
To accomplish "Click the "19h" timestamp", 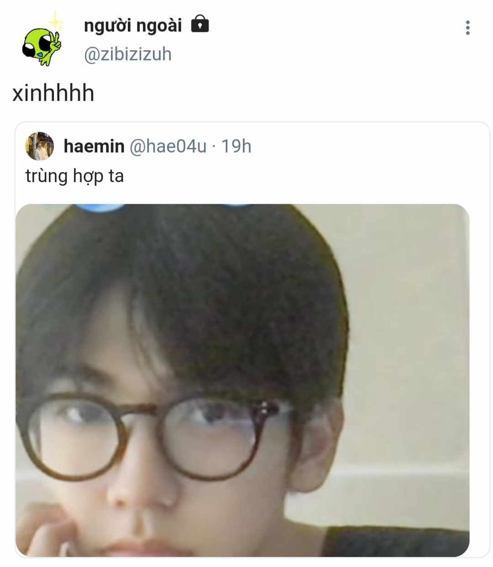I will click(x=236, y=146).
